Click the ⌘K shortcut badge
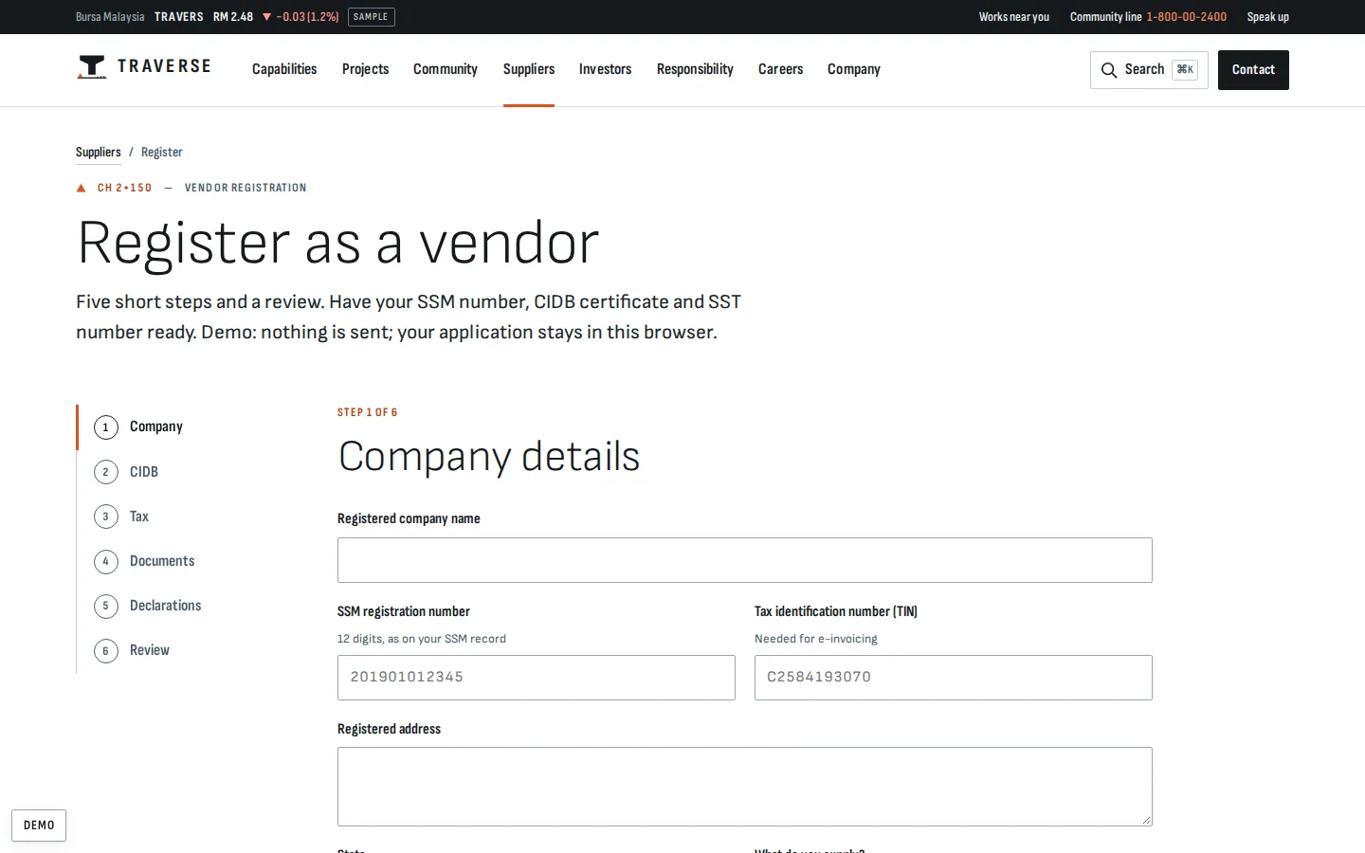This screenshot has height=853, width=1365. [1185, 70]
